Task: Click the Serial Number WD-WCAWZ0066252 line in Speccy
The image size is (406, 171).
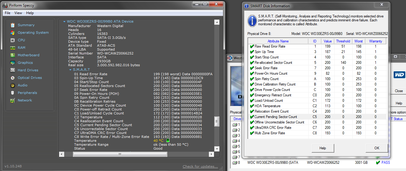Action: [101, 53]
